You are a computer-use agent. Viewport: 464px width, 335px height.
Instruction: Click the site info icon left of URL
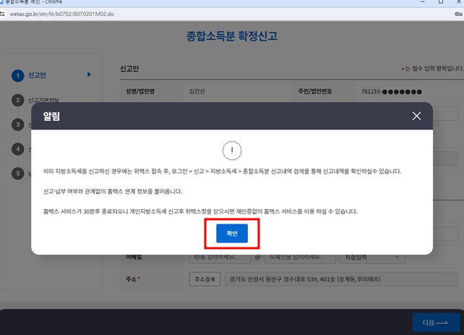(x=3, y=14)
